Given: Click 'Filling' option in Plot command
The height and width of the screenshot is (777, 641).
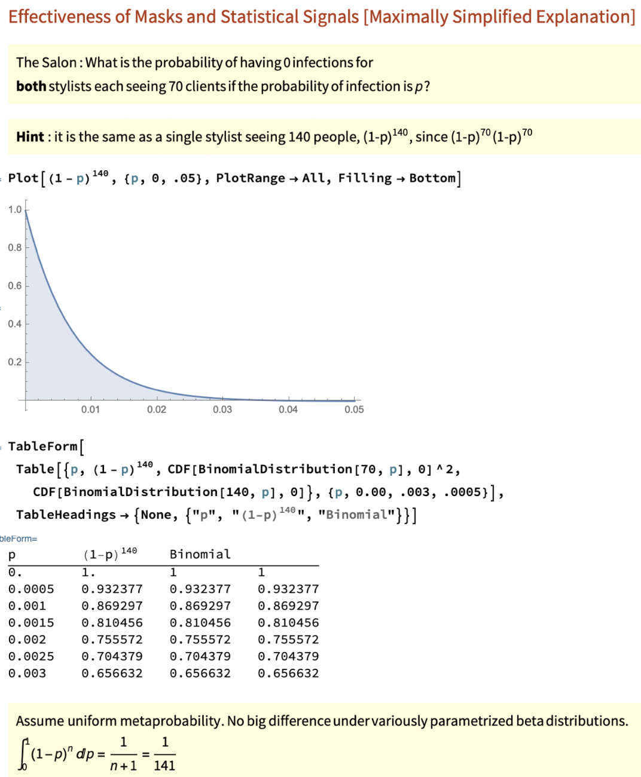Looking at the screenshot, I should (365, 178).
